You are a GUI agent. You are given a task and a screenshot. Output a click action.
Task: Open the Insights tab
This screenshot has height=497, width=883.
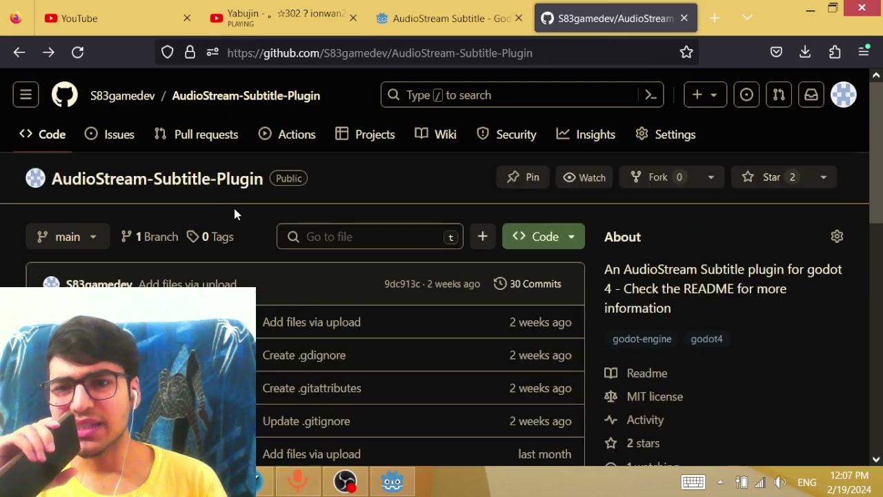(586, 135)
